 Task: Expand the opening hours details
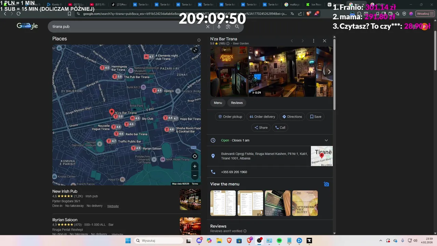(326, 140)
